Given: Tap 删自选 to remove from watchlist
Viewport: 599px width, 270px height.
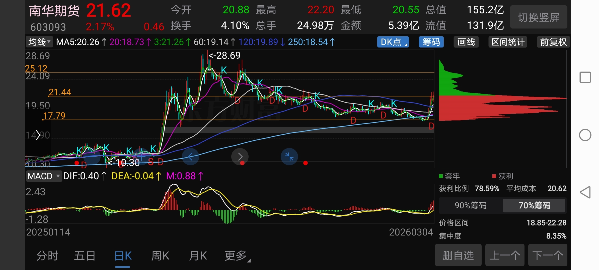Looking at the screenshot, I should (458, 255).
